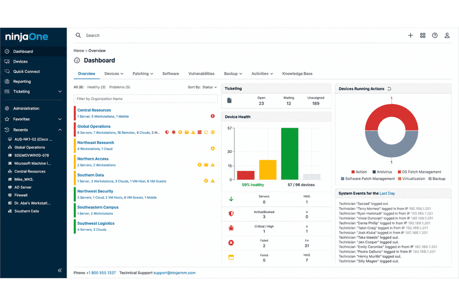Screen dimensions: 459x306
Task: Click the yellow box Failed backup icon
Action: click(x=231, y=258)
